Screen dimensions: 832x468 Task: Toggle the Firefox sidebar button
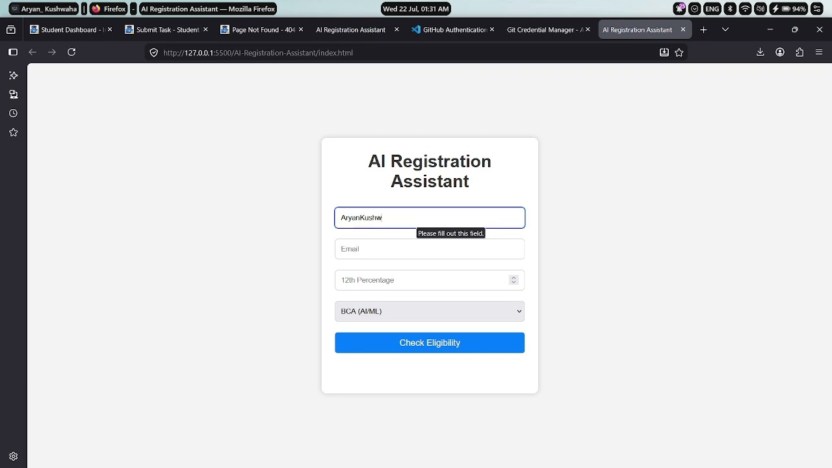coord(12,52)
